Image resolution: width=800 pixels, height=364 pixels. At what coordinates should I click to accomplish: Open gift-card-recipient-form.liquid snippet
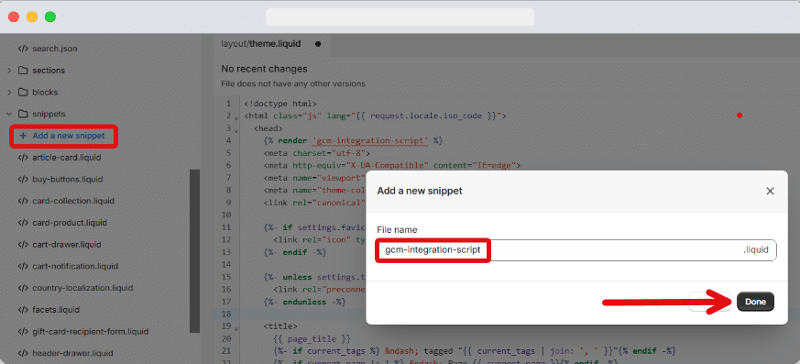pos(91,331)
